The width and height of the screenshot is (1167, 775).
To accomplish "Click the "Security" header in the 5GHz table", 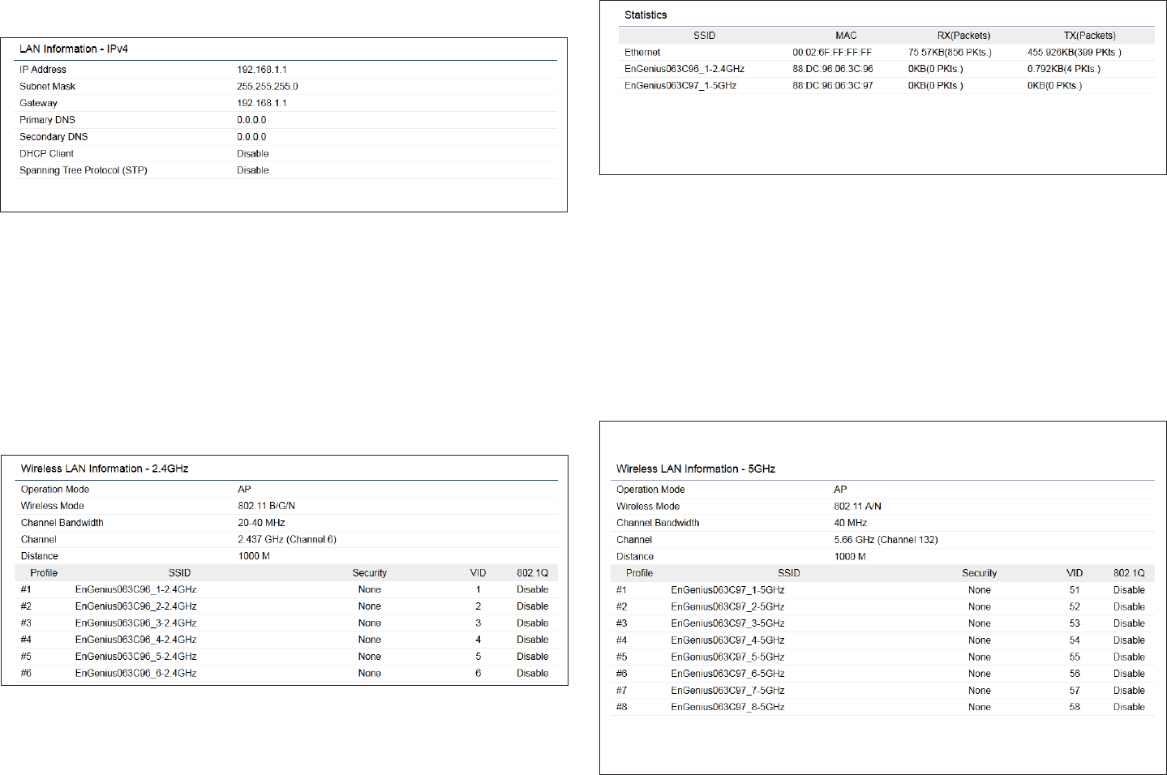I will [980, 573].
